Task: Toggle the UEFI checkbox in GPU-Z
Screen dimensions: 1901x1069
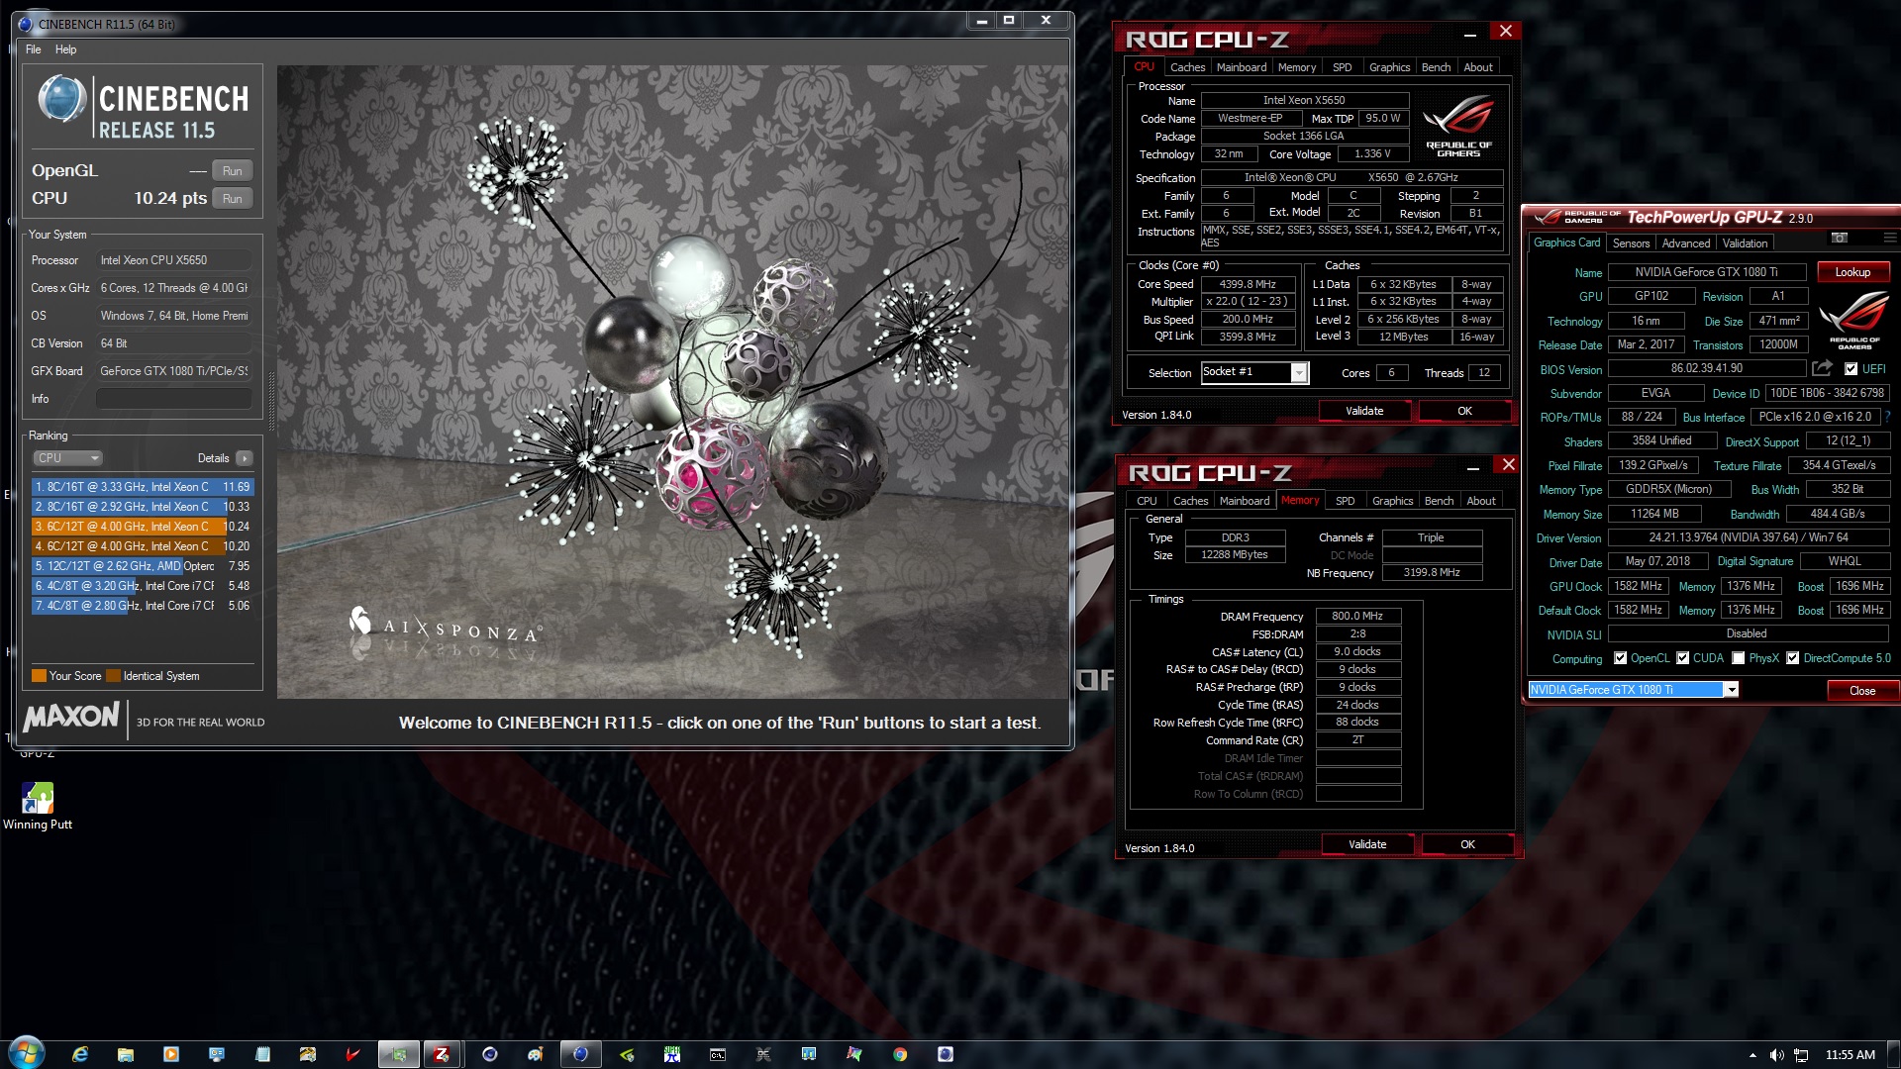Action: (1851, 369)
